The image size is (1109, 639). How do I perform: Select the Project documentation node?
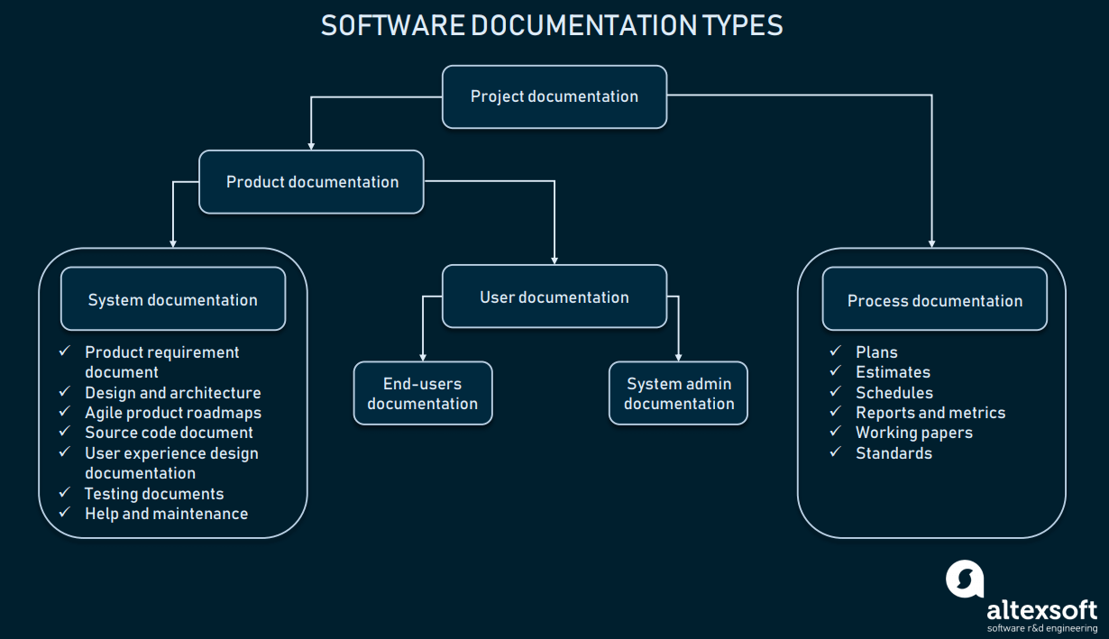554,96
